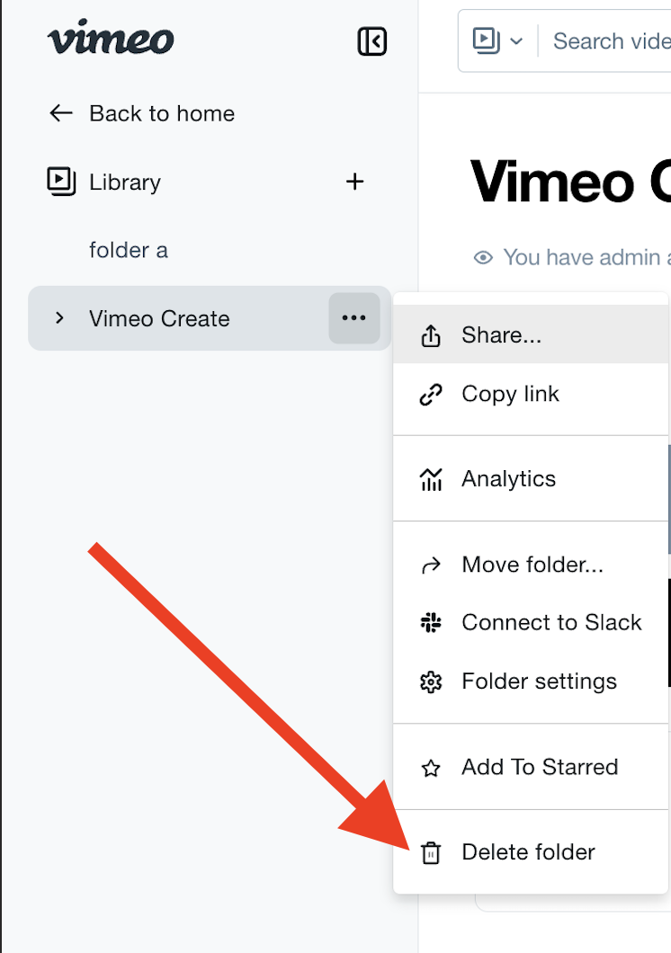This screenshot has height=953, width=671.
Task: Click the star icon for Add To Starred
Action: pyautogui.click(x=431, y=766)
